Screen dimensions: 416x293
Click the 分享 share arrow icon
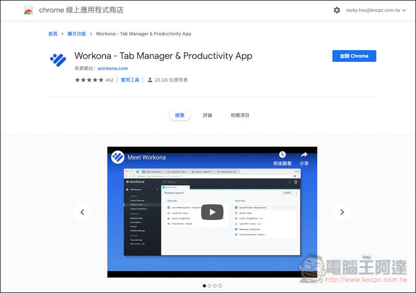click(x=304, y=155)
